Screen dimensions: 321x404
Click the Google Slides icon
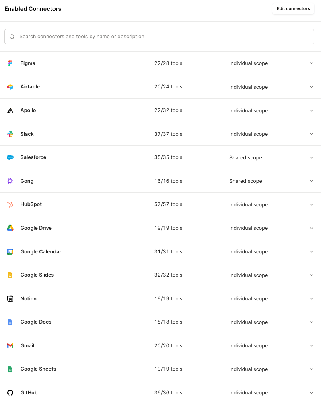pyautogui.click(x=10, y=275)
